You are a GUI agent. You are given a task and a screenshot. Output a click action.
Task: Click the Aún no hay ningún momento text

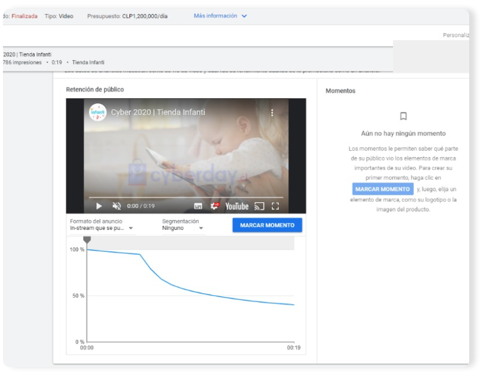point(403,134)
